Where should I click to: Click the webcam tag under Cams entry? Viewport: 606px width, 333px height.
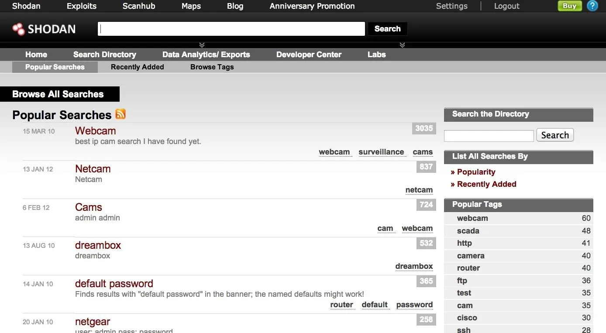pyautogui.click(x=417, y=228)
